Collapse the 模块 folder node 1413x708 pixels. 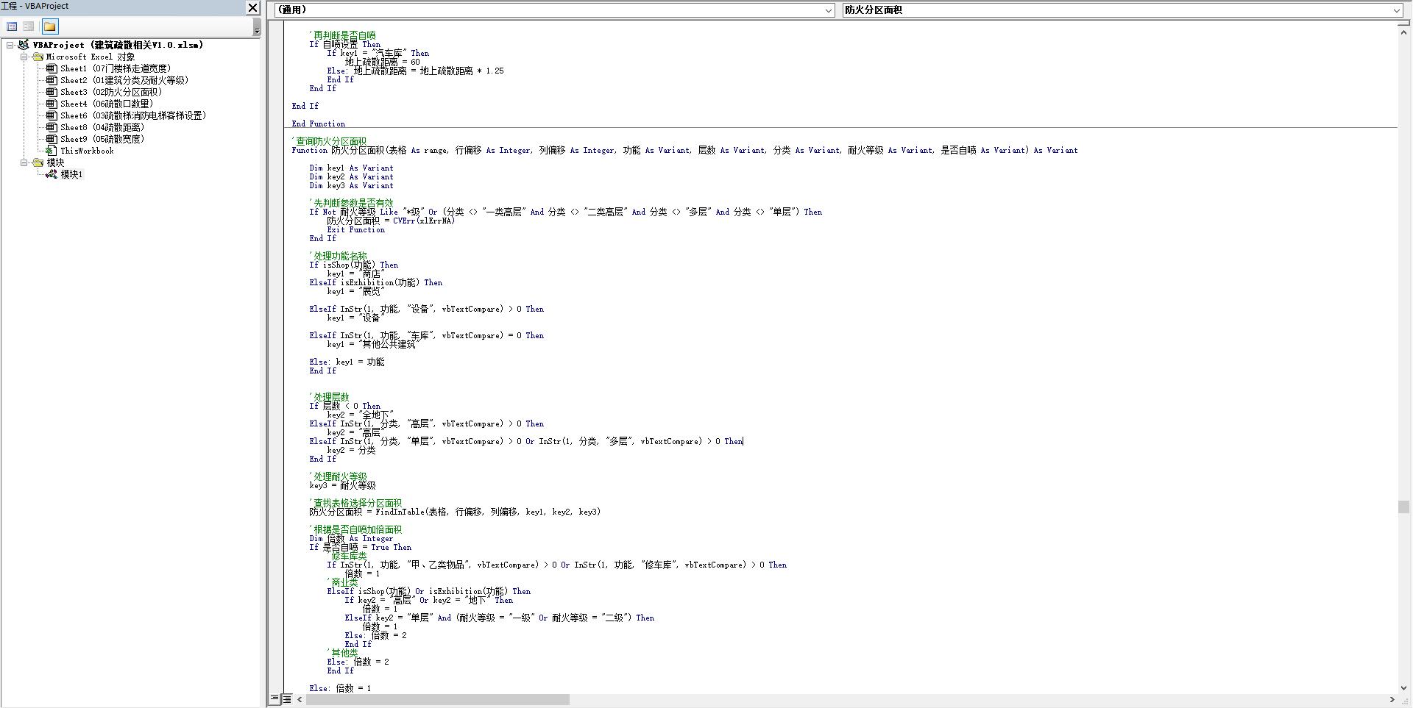(24, 162)
